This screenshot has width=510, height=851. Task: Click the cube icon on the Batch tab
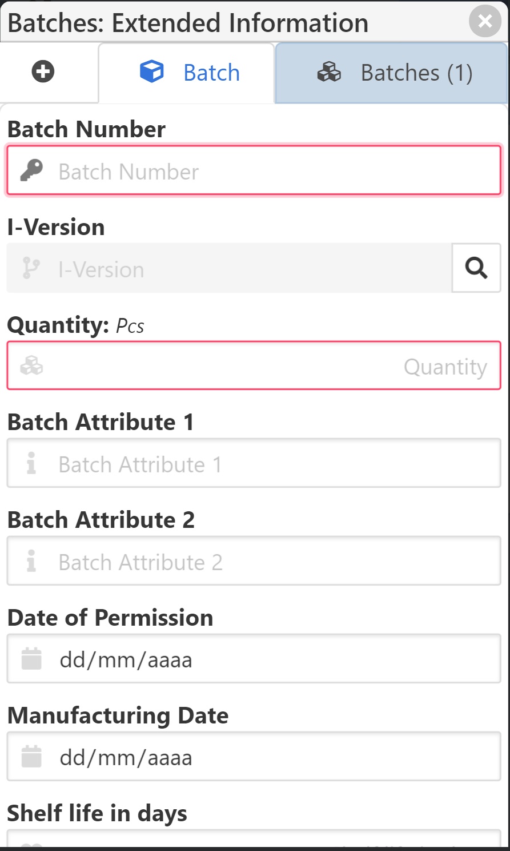[152, 72]
